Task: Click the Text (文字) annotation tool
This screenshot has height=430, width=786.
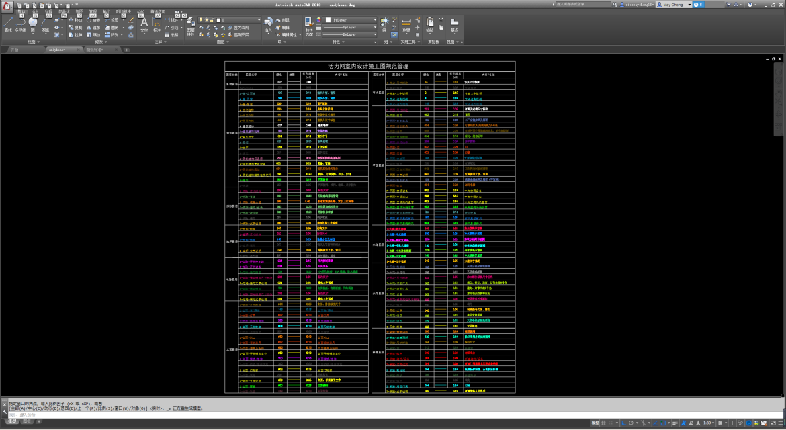Action: point(144,24)
